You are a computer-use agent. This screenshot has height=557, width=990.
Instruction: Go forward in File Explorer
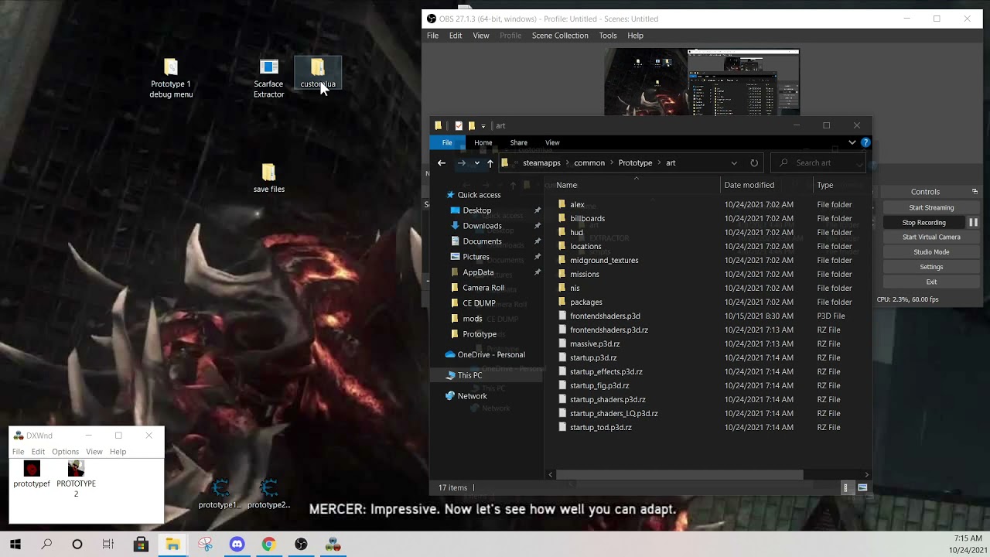tap(462, 162)
